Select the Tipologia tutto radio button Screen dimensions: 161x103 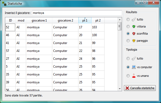tap(128, 58)
